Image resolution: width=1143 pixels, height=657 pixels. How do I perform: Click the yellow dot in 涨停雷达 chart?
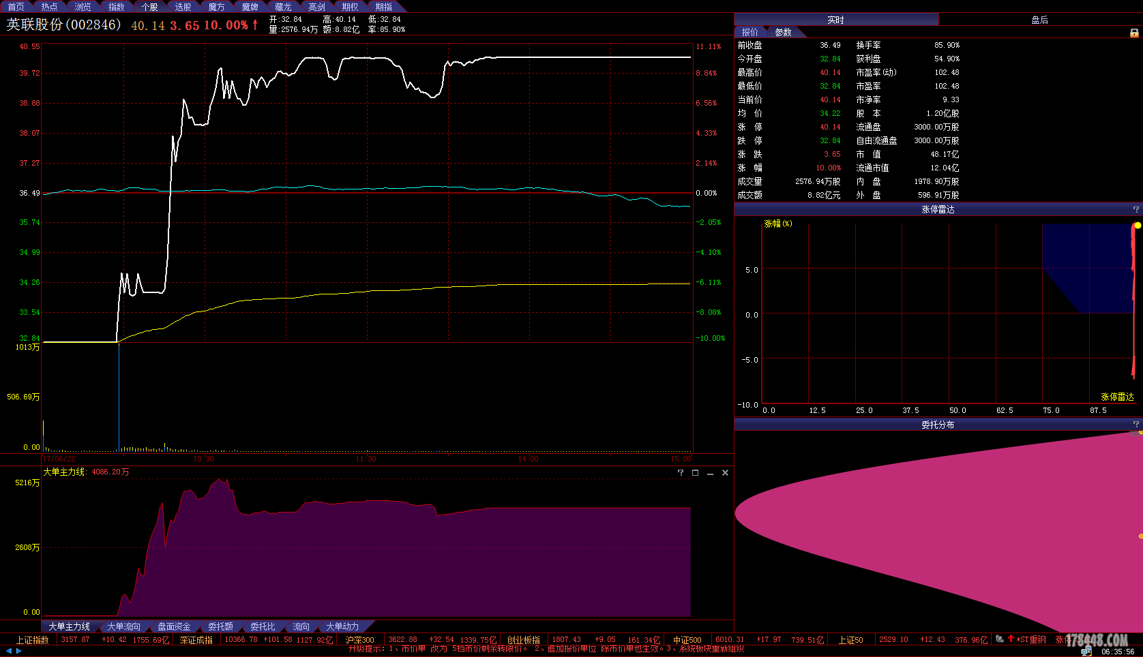click(x=1138, y=225)
